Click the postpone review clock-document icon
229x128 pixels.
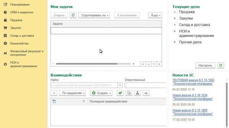pyautogui.click(x=129, y=93)
